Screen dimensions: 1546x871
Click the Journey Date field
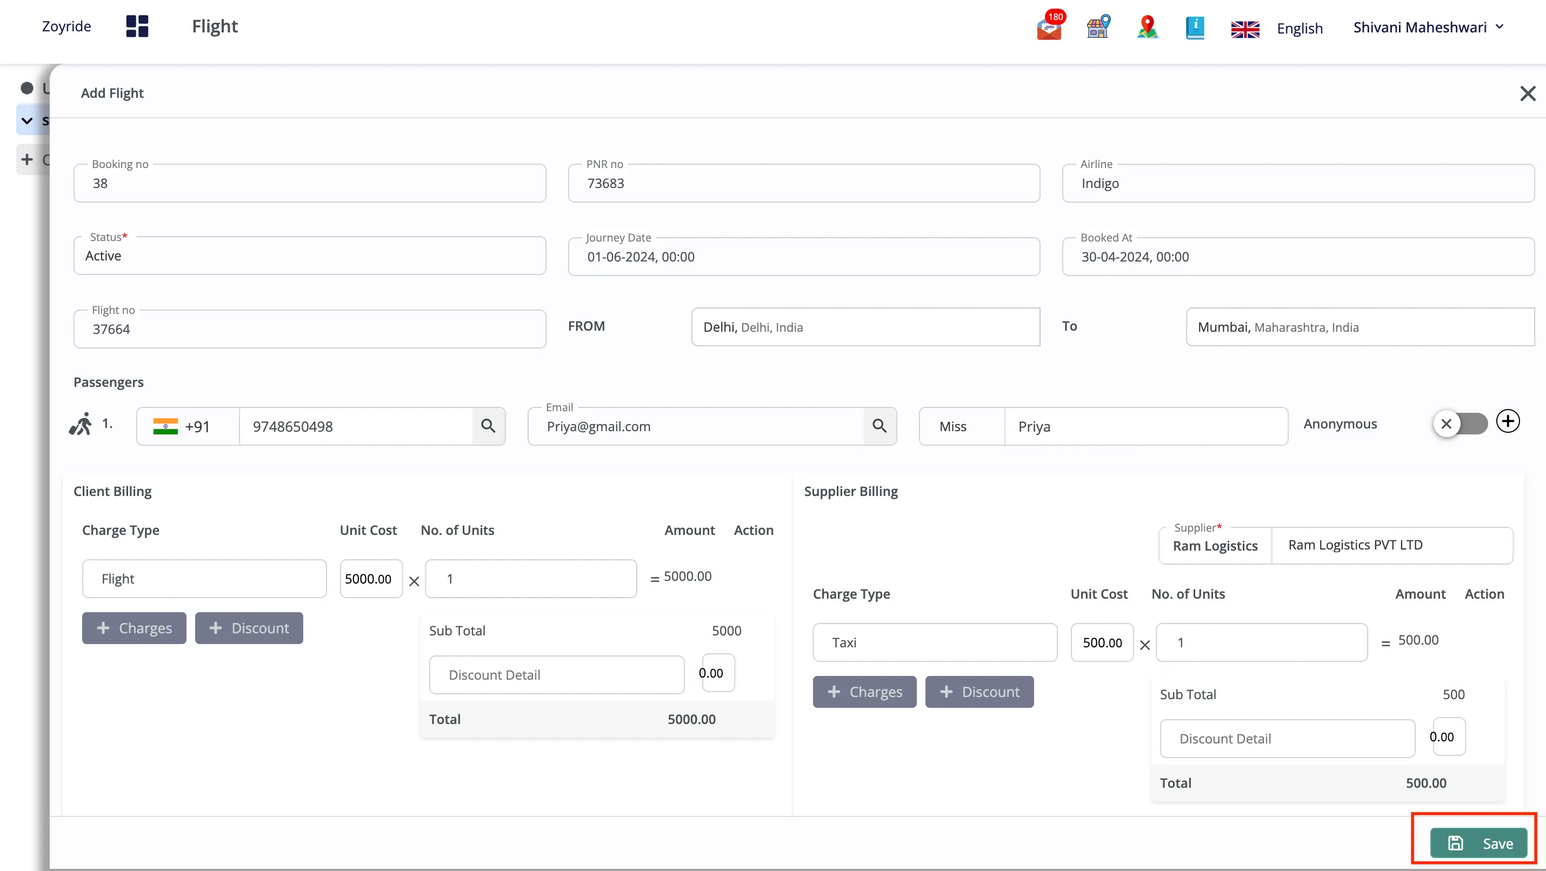[x=804, y=256]
